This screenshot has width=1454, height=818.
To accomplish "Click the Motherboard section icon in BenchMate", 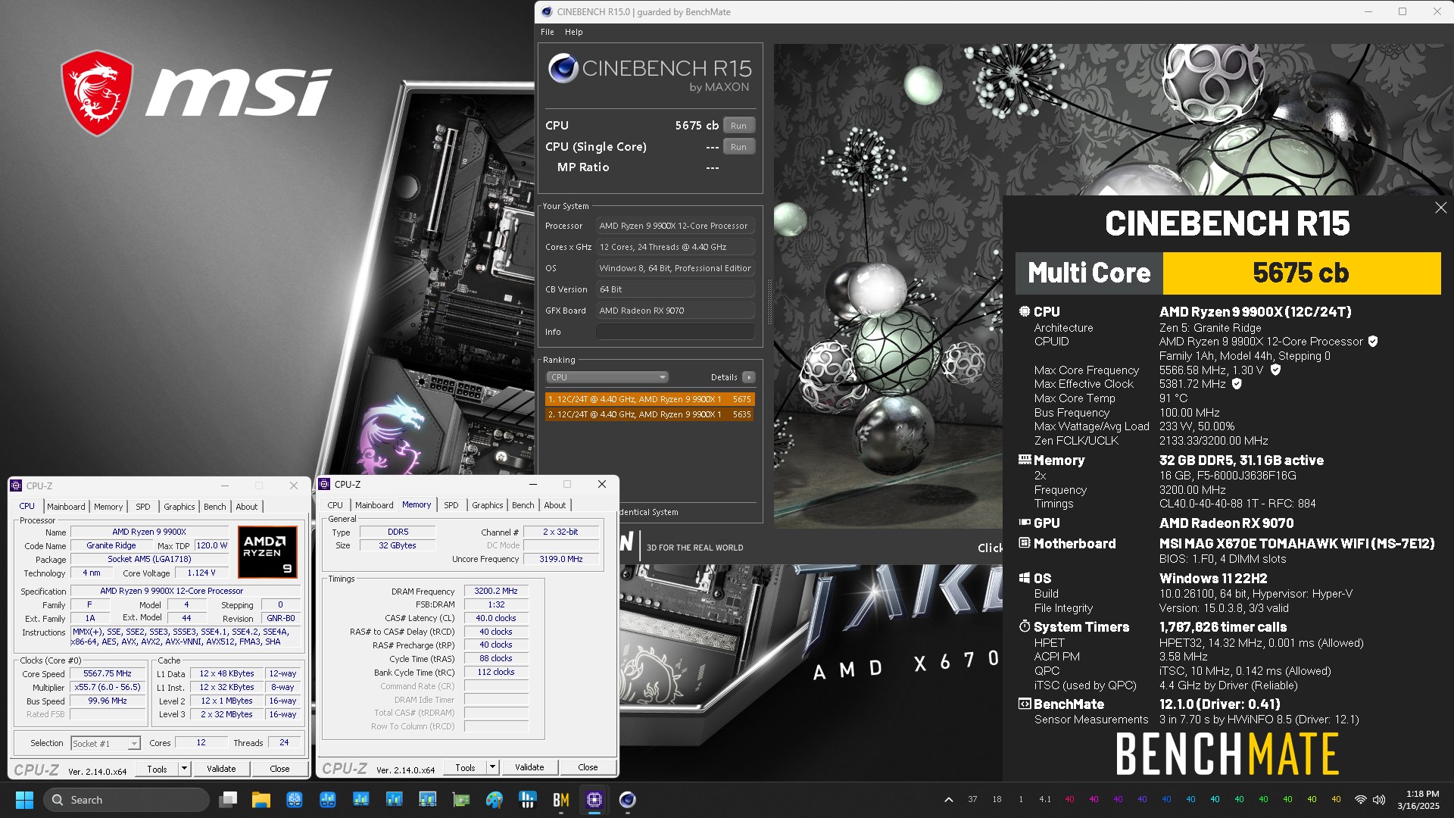I will coord(1025,543).
